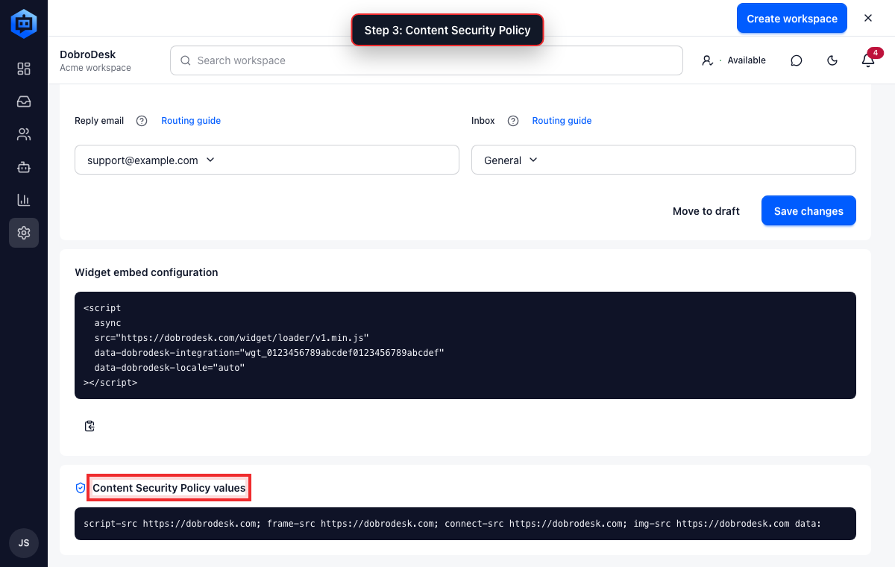Click the Acme workspace subtitle

95,68
